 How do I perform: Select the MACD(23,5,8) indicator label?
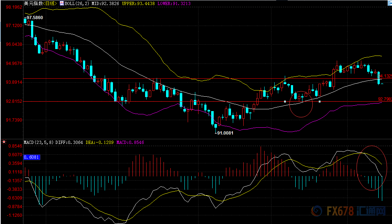coord(38,142)
